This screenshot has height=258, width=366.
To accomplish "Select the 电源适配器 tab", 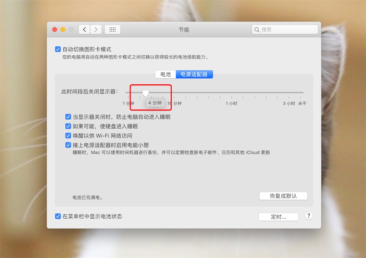I will 194,75.
